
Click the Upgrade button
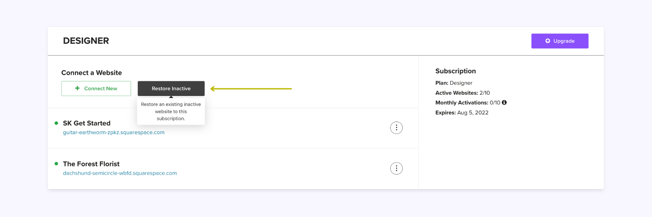pos(560,41)
